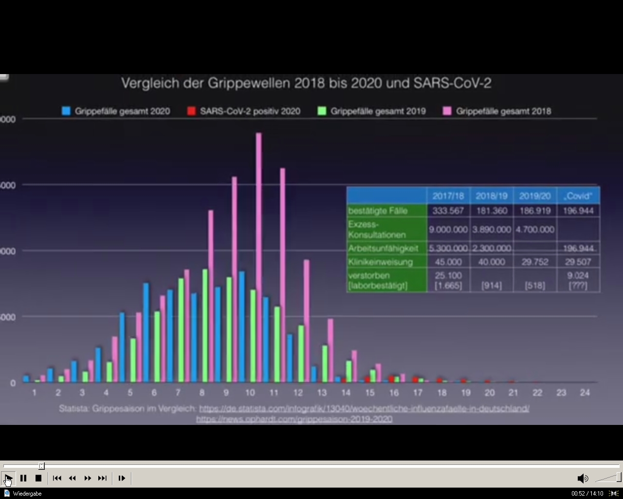Click the seek bar track near its middle

click(311, 466)
